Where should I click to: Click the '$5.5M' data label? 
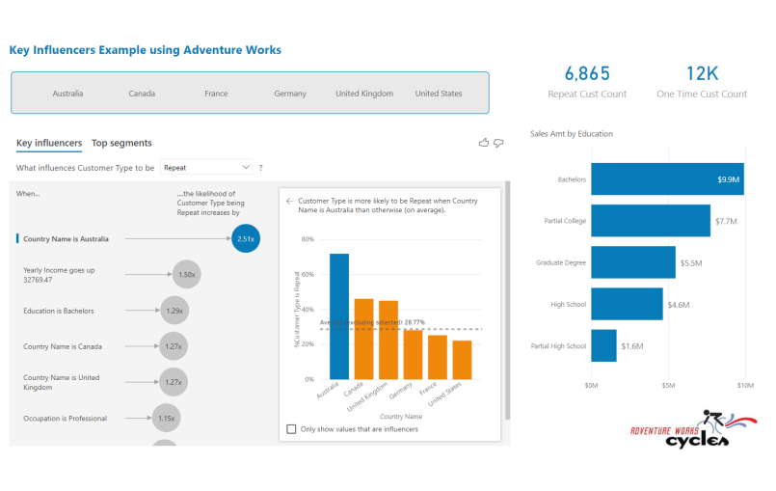coord(691,263)
